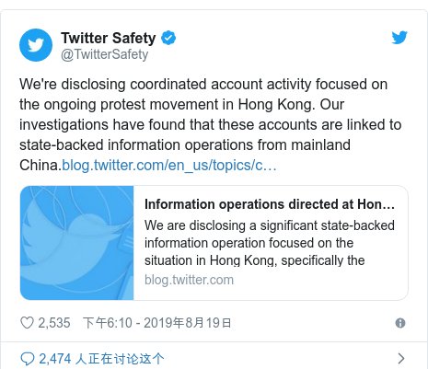The width and height of the screenshot is (428, 369).
Task: Click the blue verified badge
Action: [168, 38]
